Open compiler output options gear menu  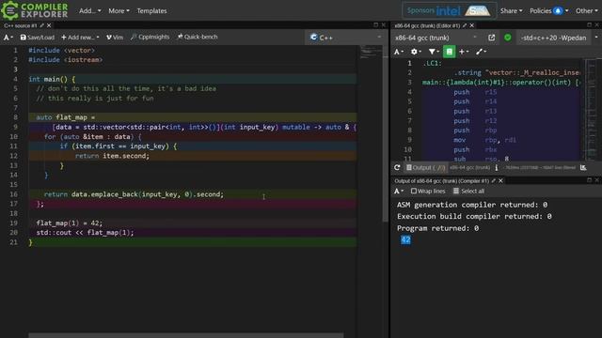click(x=416, y=52)
